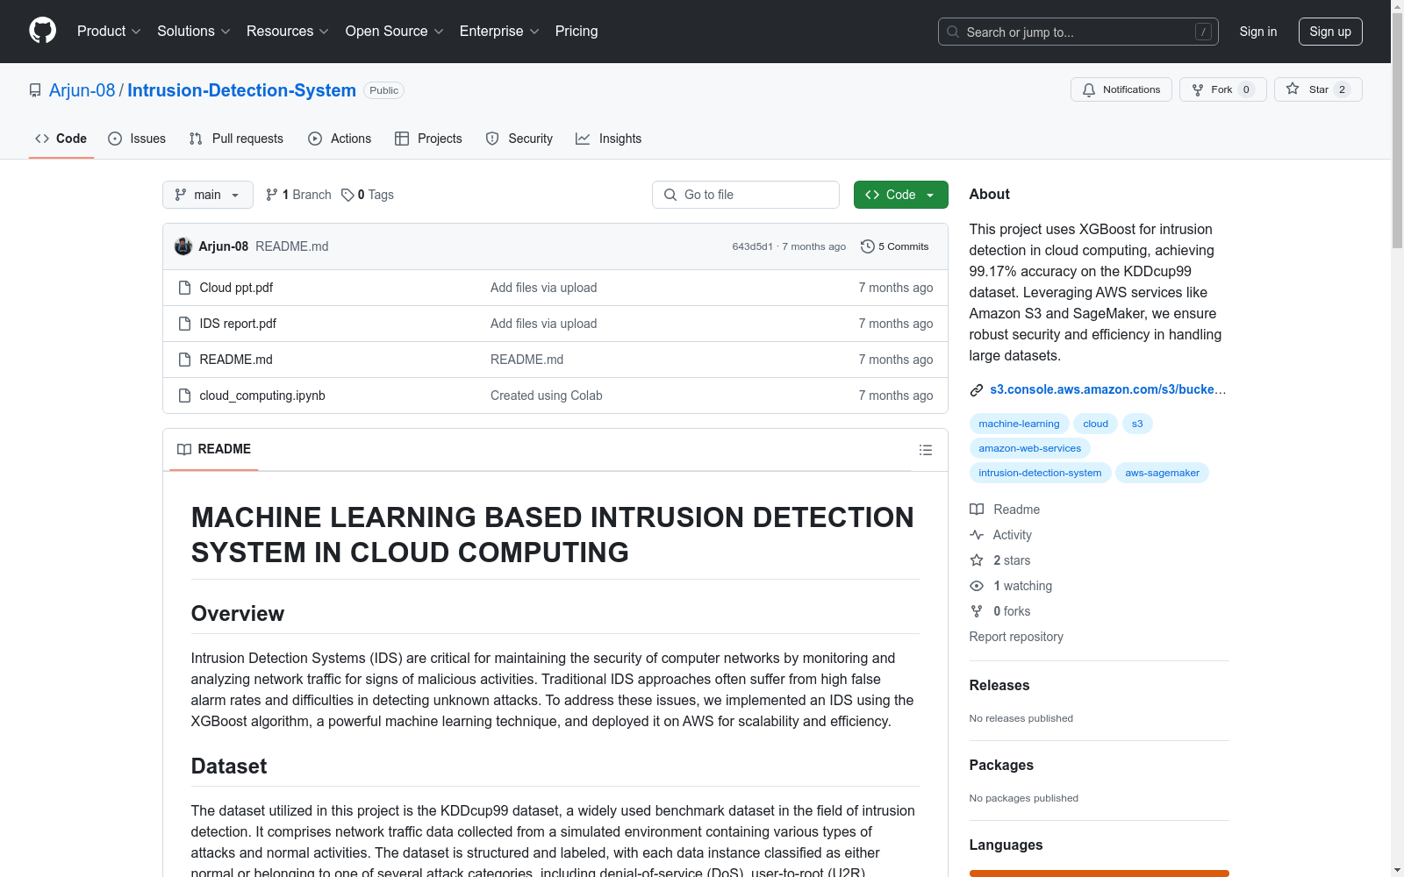
Task: Click the book icon beside Readme in About
Action: click(977, 510)
